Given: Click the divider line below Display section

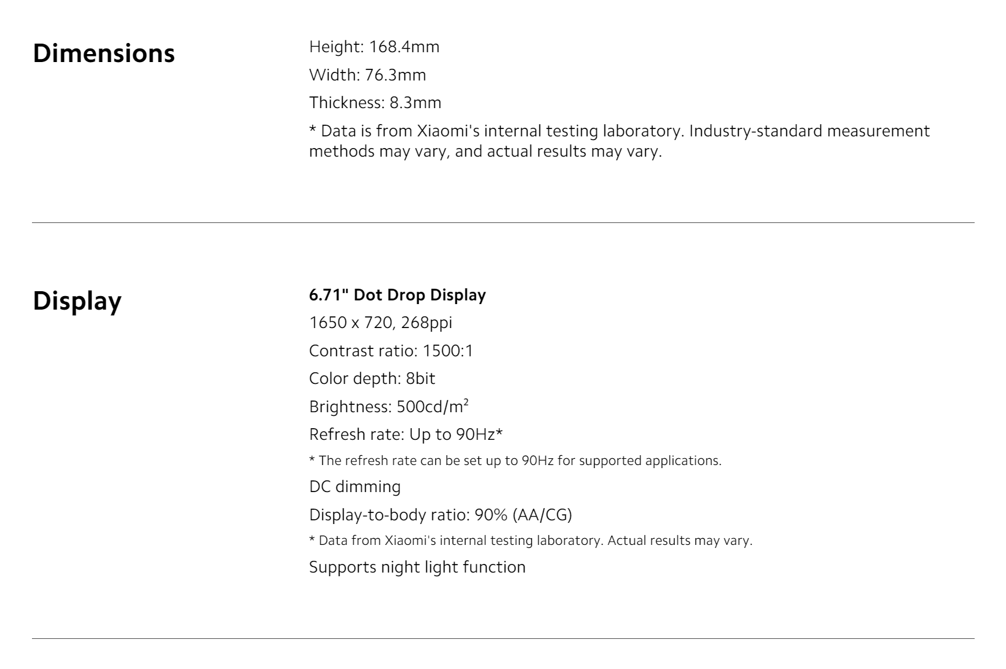Looking at the screenshot, I should click(x=503, y=638).
